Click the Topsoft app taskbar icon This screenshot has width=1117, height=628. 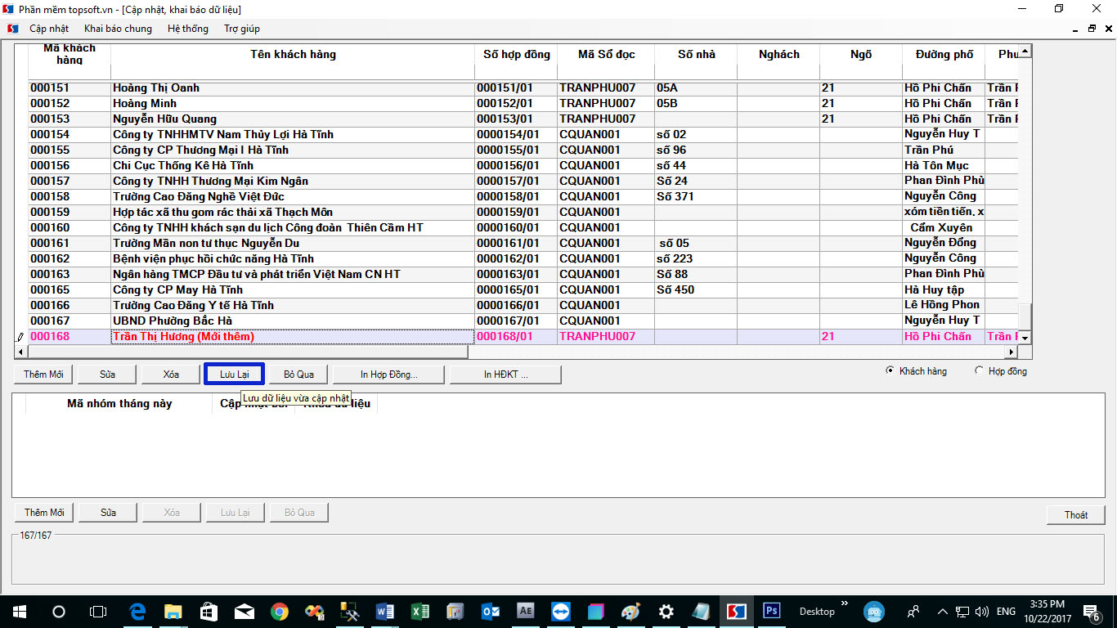pos(737,612)
